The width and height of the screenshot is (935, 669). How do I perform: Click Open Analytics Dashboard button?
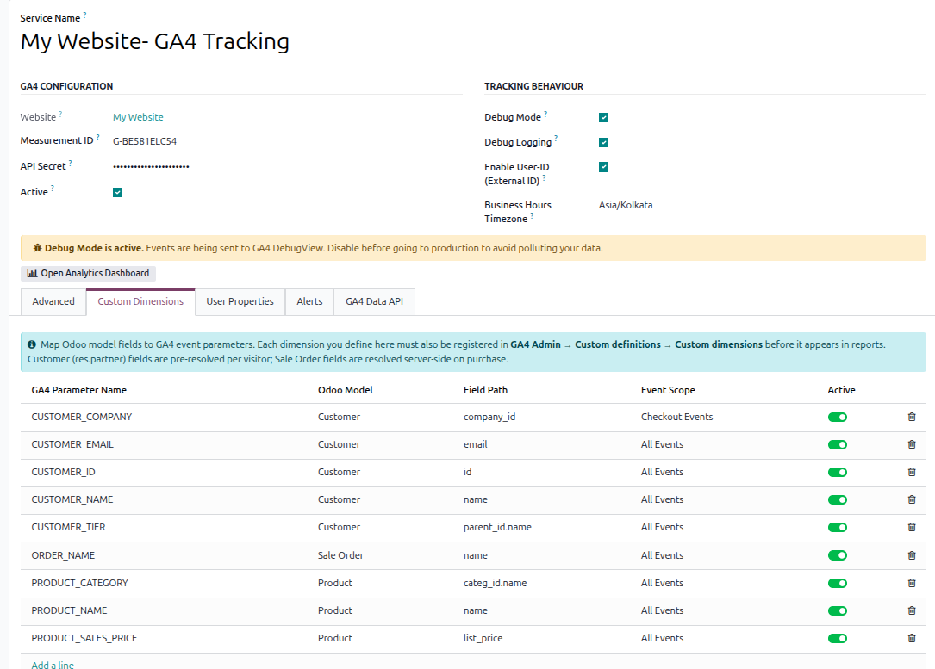(x=88, y=274)
